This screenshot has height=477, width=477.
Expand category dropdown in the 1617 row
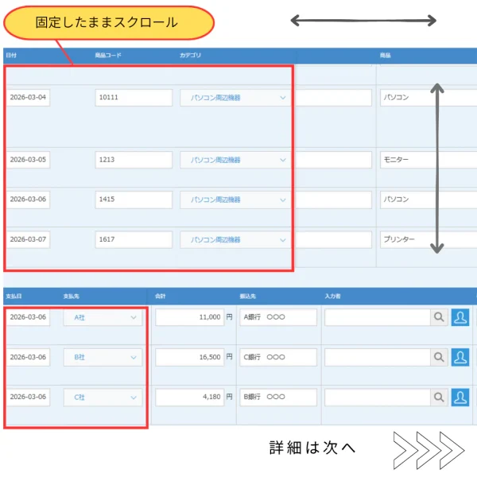click(x=235, y=240)
